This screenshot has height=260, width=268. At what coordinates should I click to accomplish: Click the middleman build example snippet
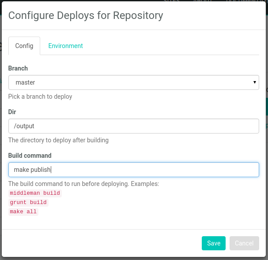coord(35,193)
